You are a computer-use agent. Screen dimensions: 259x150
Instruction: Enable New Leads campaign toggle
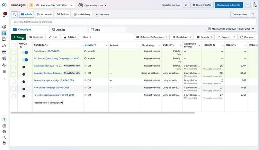click(25, 89)
